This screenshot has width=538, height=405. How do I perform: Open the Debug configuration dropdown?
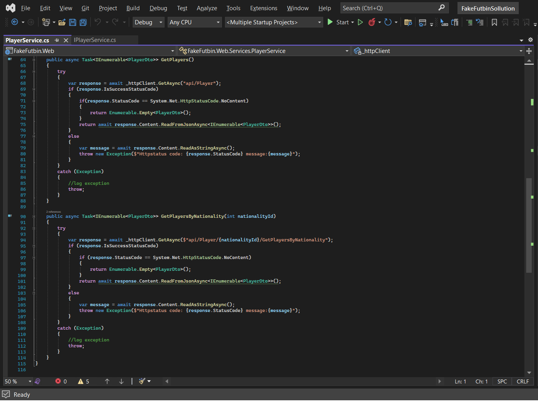(x=148, y=22)
